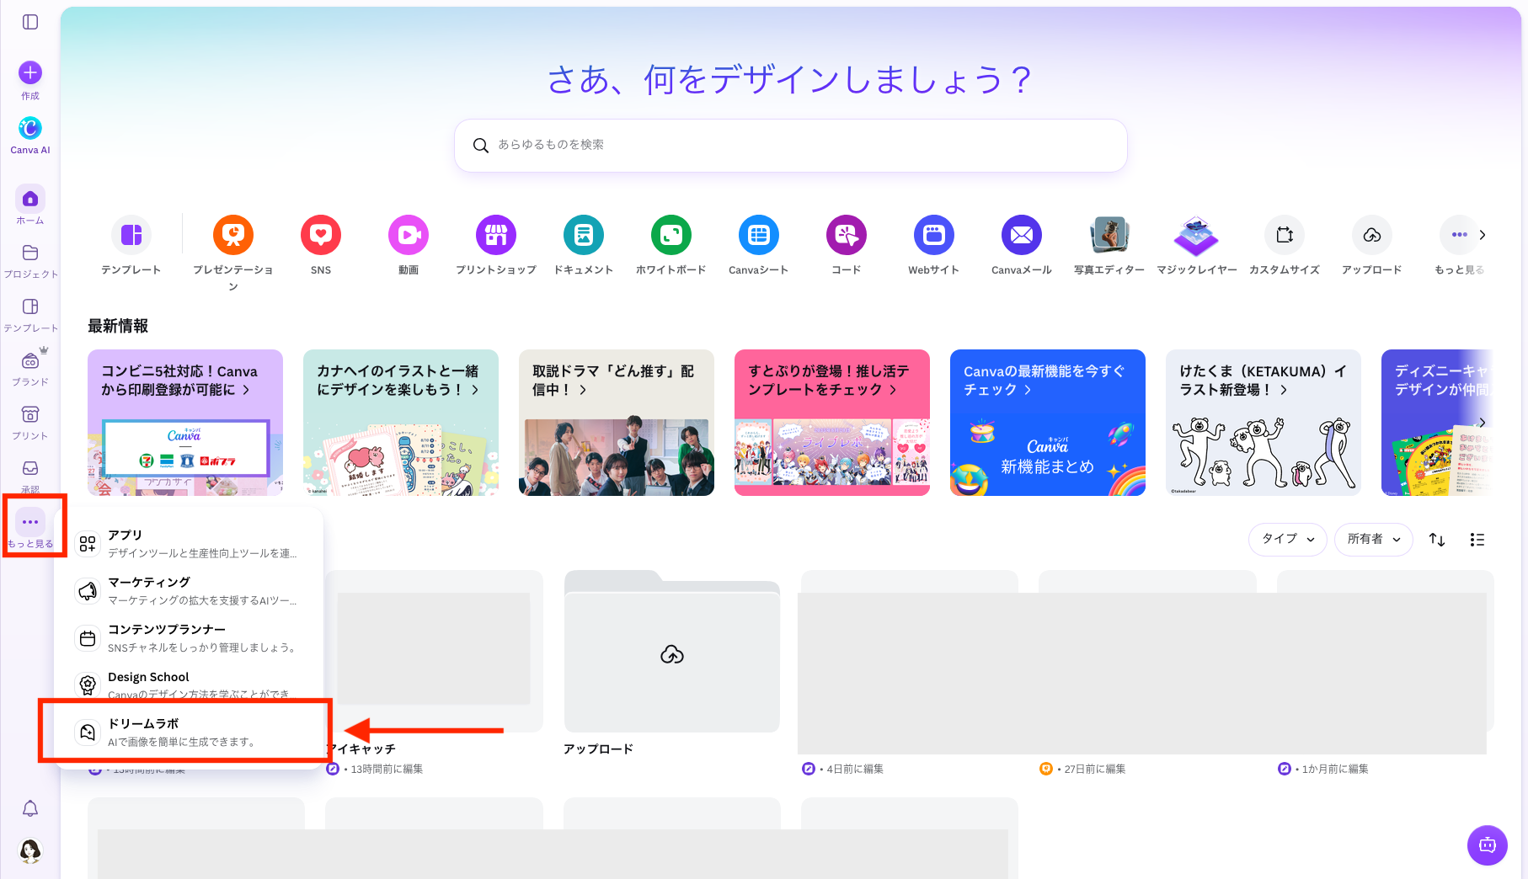The width and height of the screenshot is (1528, 879).
Task: Open Canva Sheets icon
Action: [x=759, y=235]
